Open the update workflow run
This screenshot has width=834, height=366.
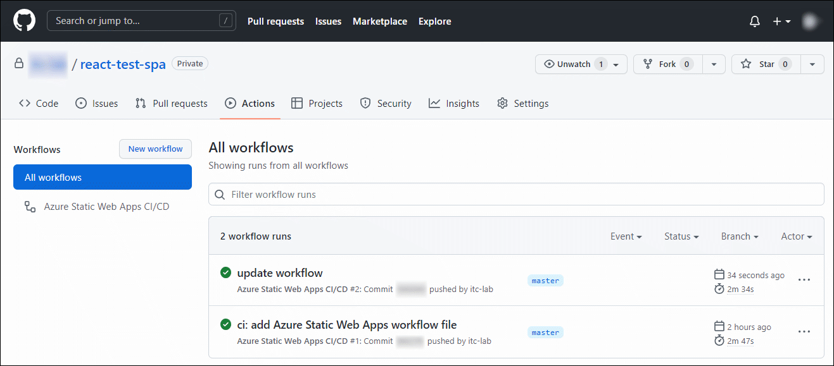click(280, 273)
